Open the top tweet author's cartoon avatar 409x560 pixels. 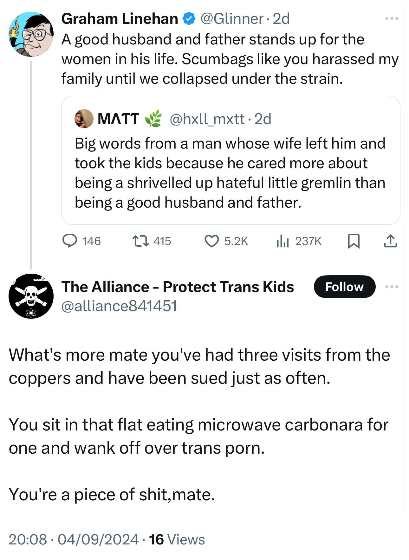31,34
